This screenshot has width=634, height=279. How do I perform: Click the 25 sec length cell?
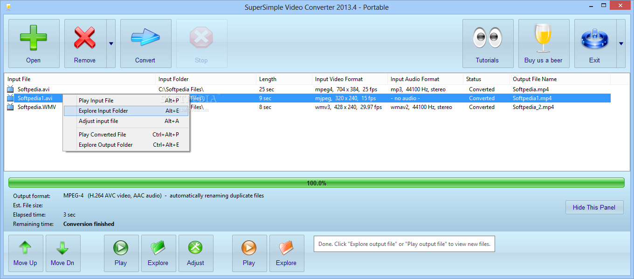point(267,89)
